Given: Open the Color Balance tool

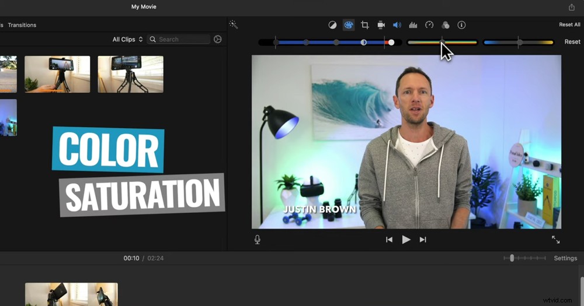Looking at the screenshot, I should [x=332, y=25].
